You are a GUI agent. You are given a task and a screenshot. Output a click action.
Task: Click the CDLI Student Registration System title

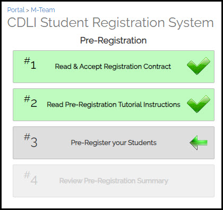tap(110, 23)
